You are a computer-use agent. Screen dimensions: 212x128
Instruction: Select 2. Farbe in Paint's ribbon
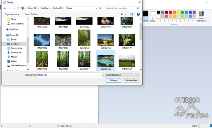coord(153,16)
